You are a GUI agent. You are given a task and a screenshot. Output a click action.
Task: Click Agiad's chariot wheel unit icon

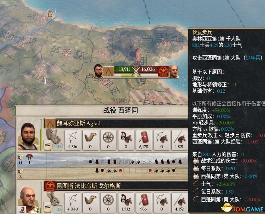coord(108,140)
